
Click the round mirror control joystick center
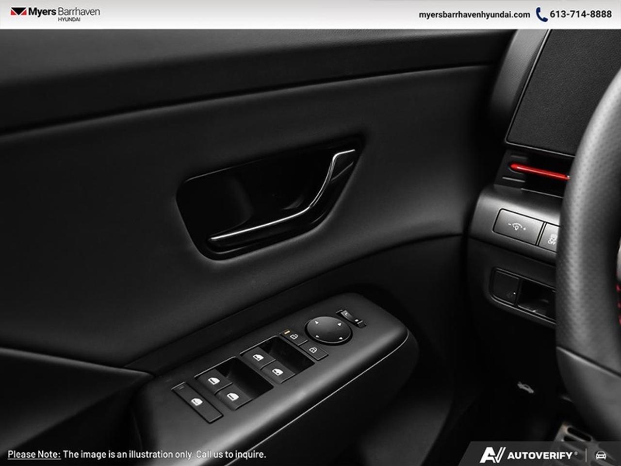click(x=329, y=330)
